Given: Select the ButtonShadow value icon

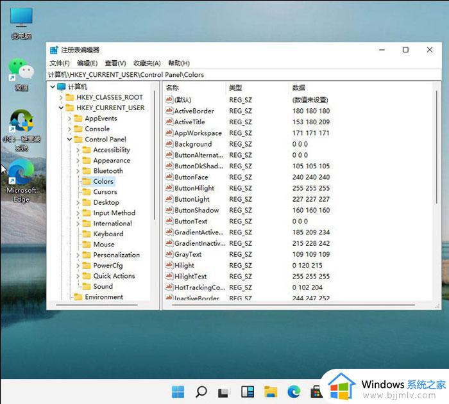Looking at the screenshot, I should (x=169, y=210).
